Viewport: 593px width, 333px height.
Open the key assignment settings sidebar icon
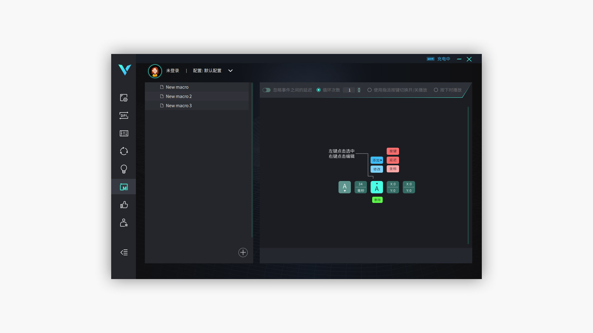[x=124, y=98]
